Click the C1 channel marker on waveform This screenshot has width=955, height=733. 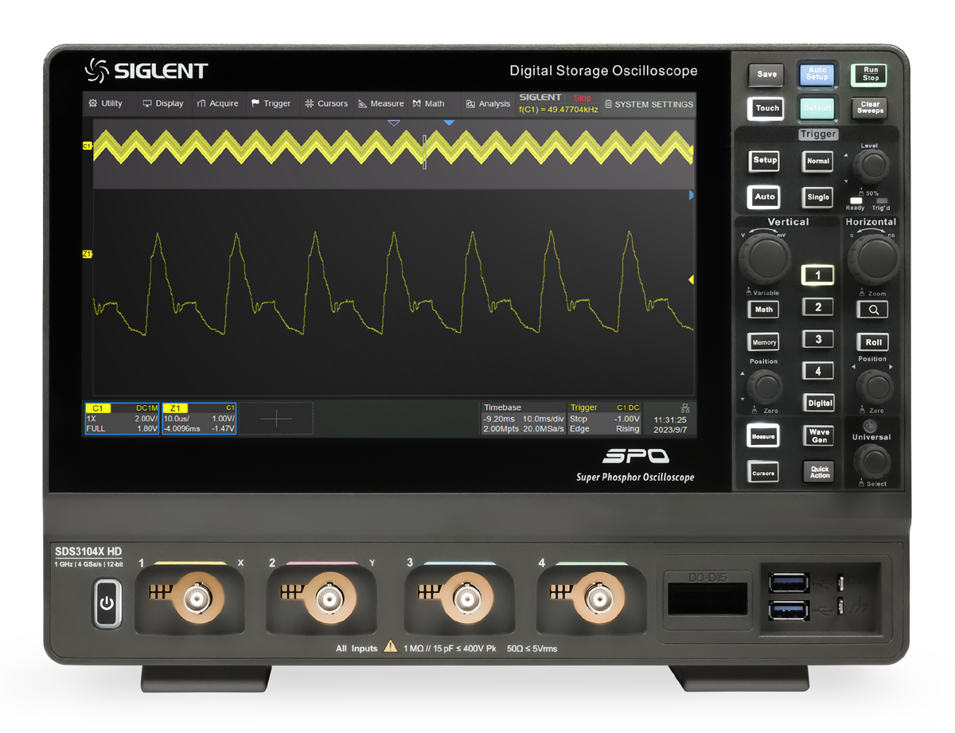(x=87, y=146)
